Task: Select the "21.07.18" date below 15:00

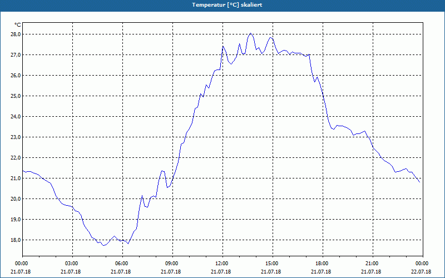Action: point(271,272)
